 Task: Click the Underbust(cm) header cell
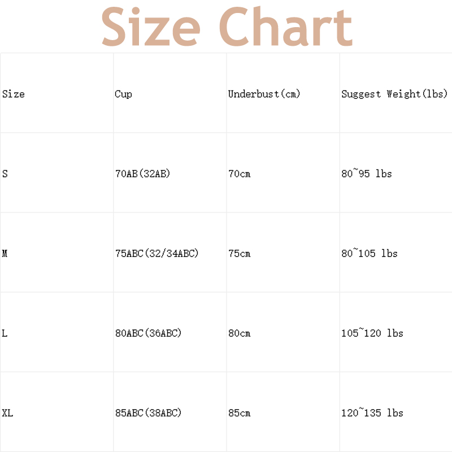tap(283, 93)
